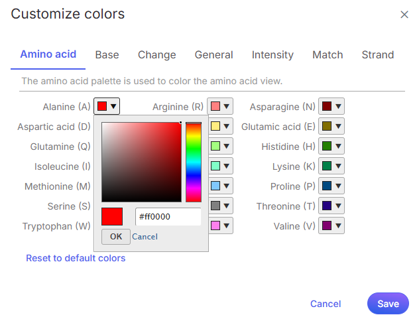Switch to the Base tab
This screenshot has width=419, height=319.
tap(107, 55)
